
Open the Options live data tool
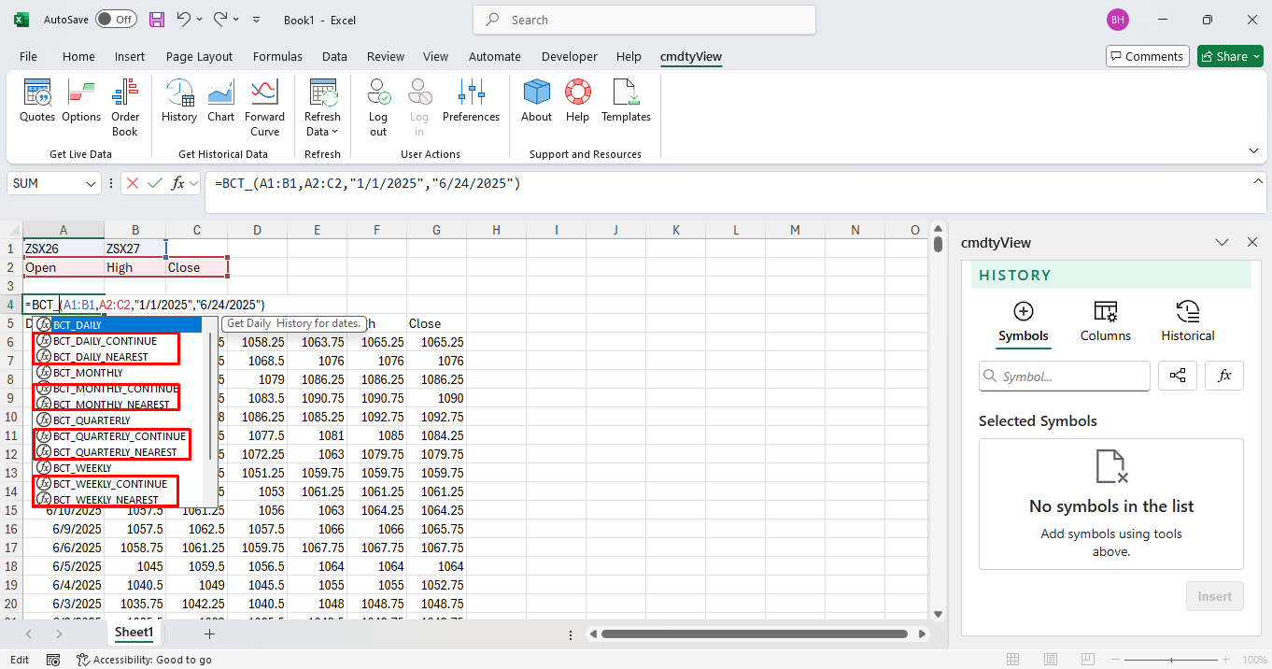81,103
